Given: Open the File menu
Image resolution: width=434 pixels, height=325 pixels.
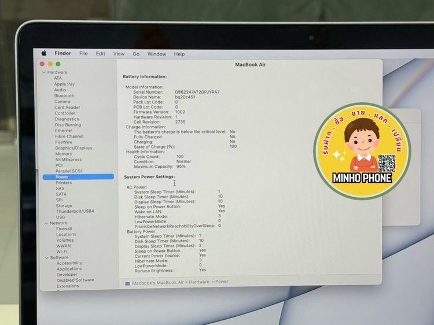Looking at the screenshot, I should pos(83,53).
